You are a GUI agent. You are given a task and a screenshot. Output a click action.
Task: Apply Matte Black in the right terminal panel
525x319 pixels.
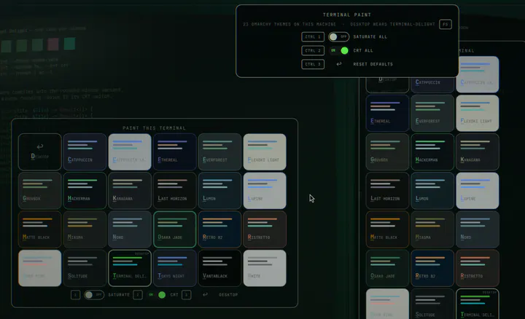tap(387, 229)
